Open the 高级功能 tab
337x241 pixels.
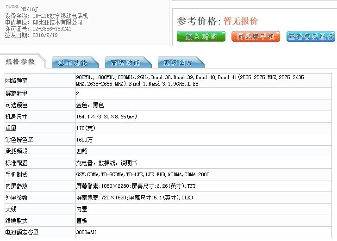pyautogui.click(x=125, y=63)
